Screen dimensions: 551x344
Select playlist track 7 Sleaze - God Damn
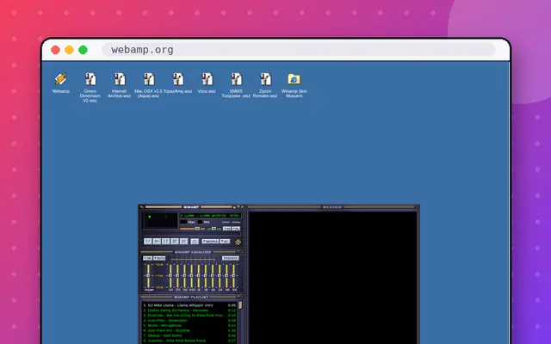coord(189,335)
